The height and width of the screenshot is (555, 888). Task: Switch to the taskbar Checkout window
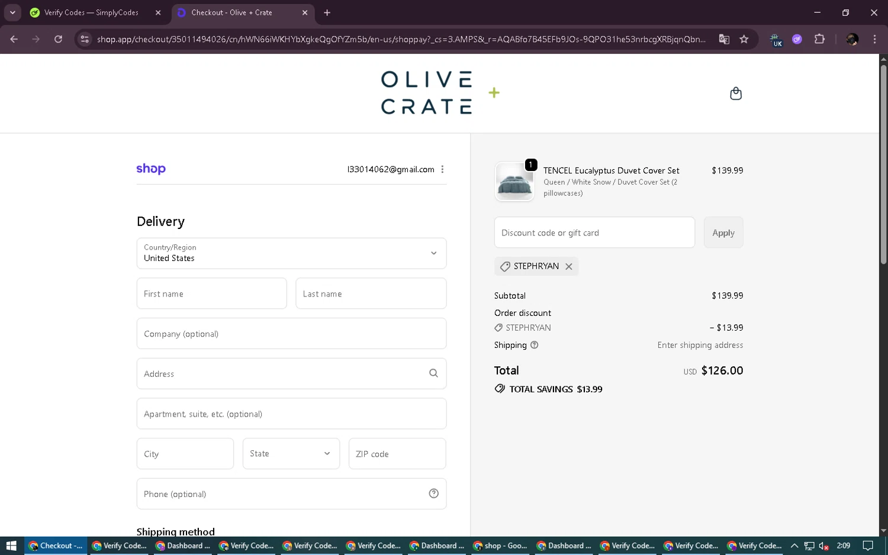pyautogui.click(x=56, y=546)
